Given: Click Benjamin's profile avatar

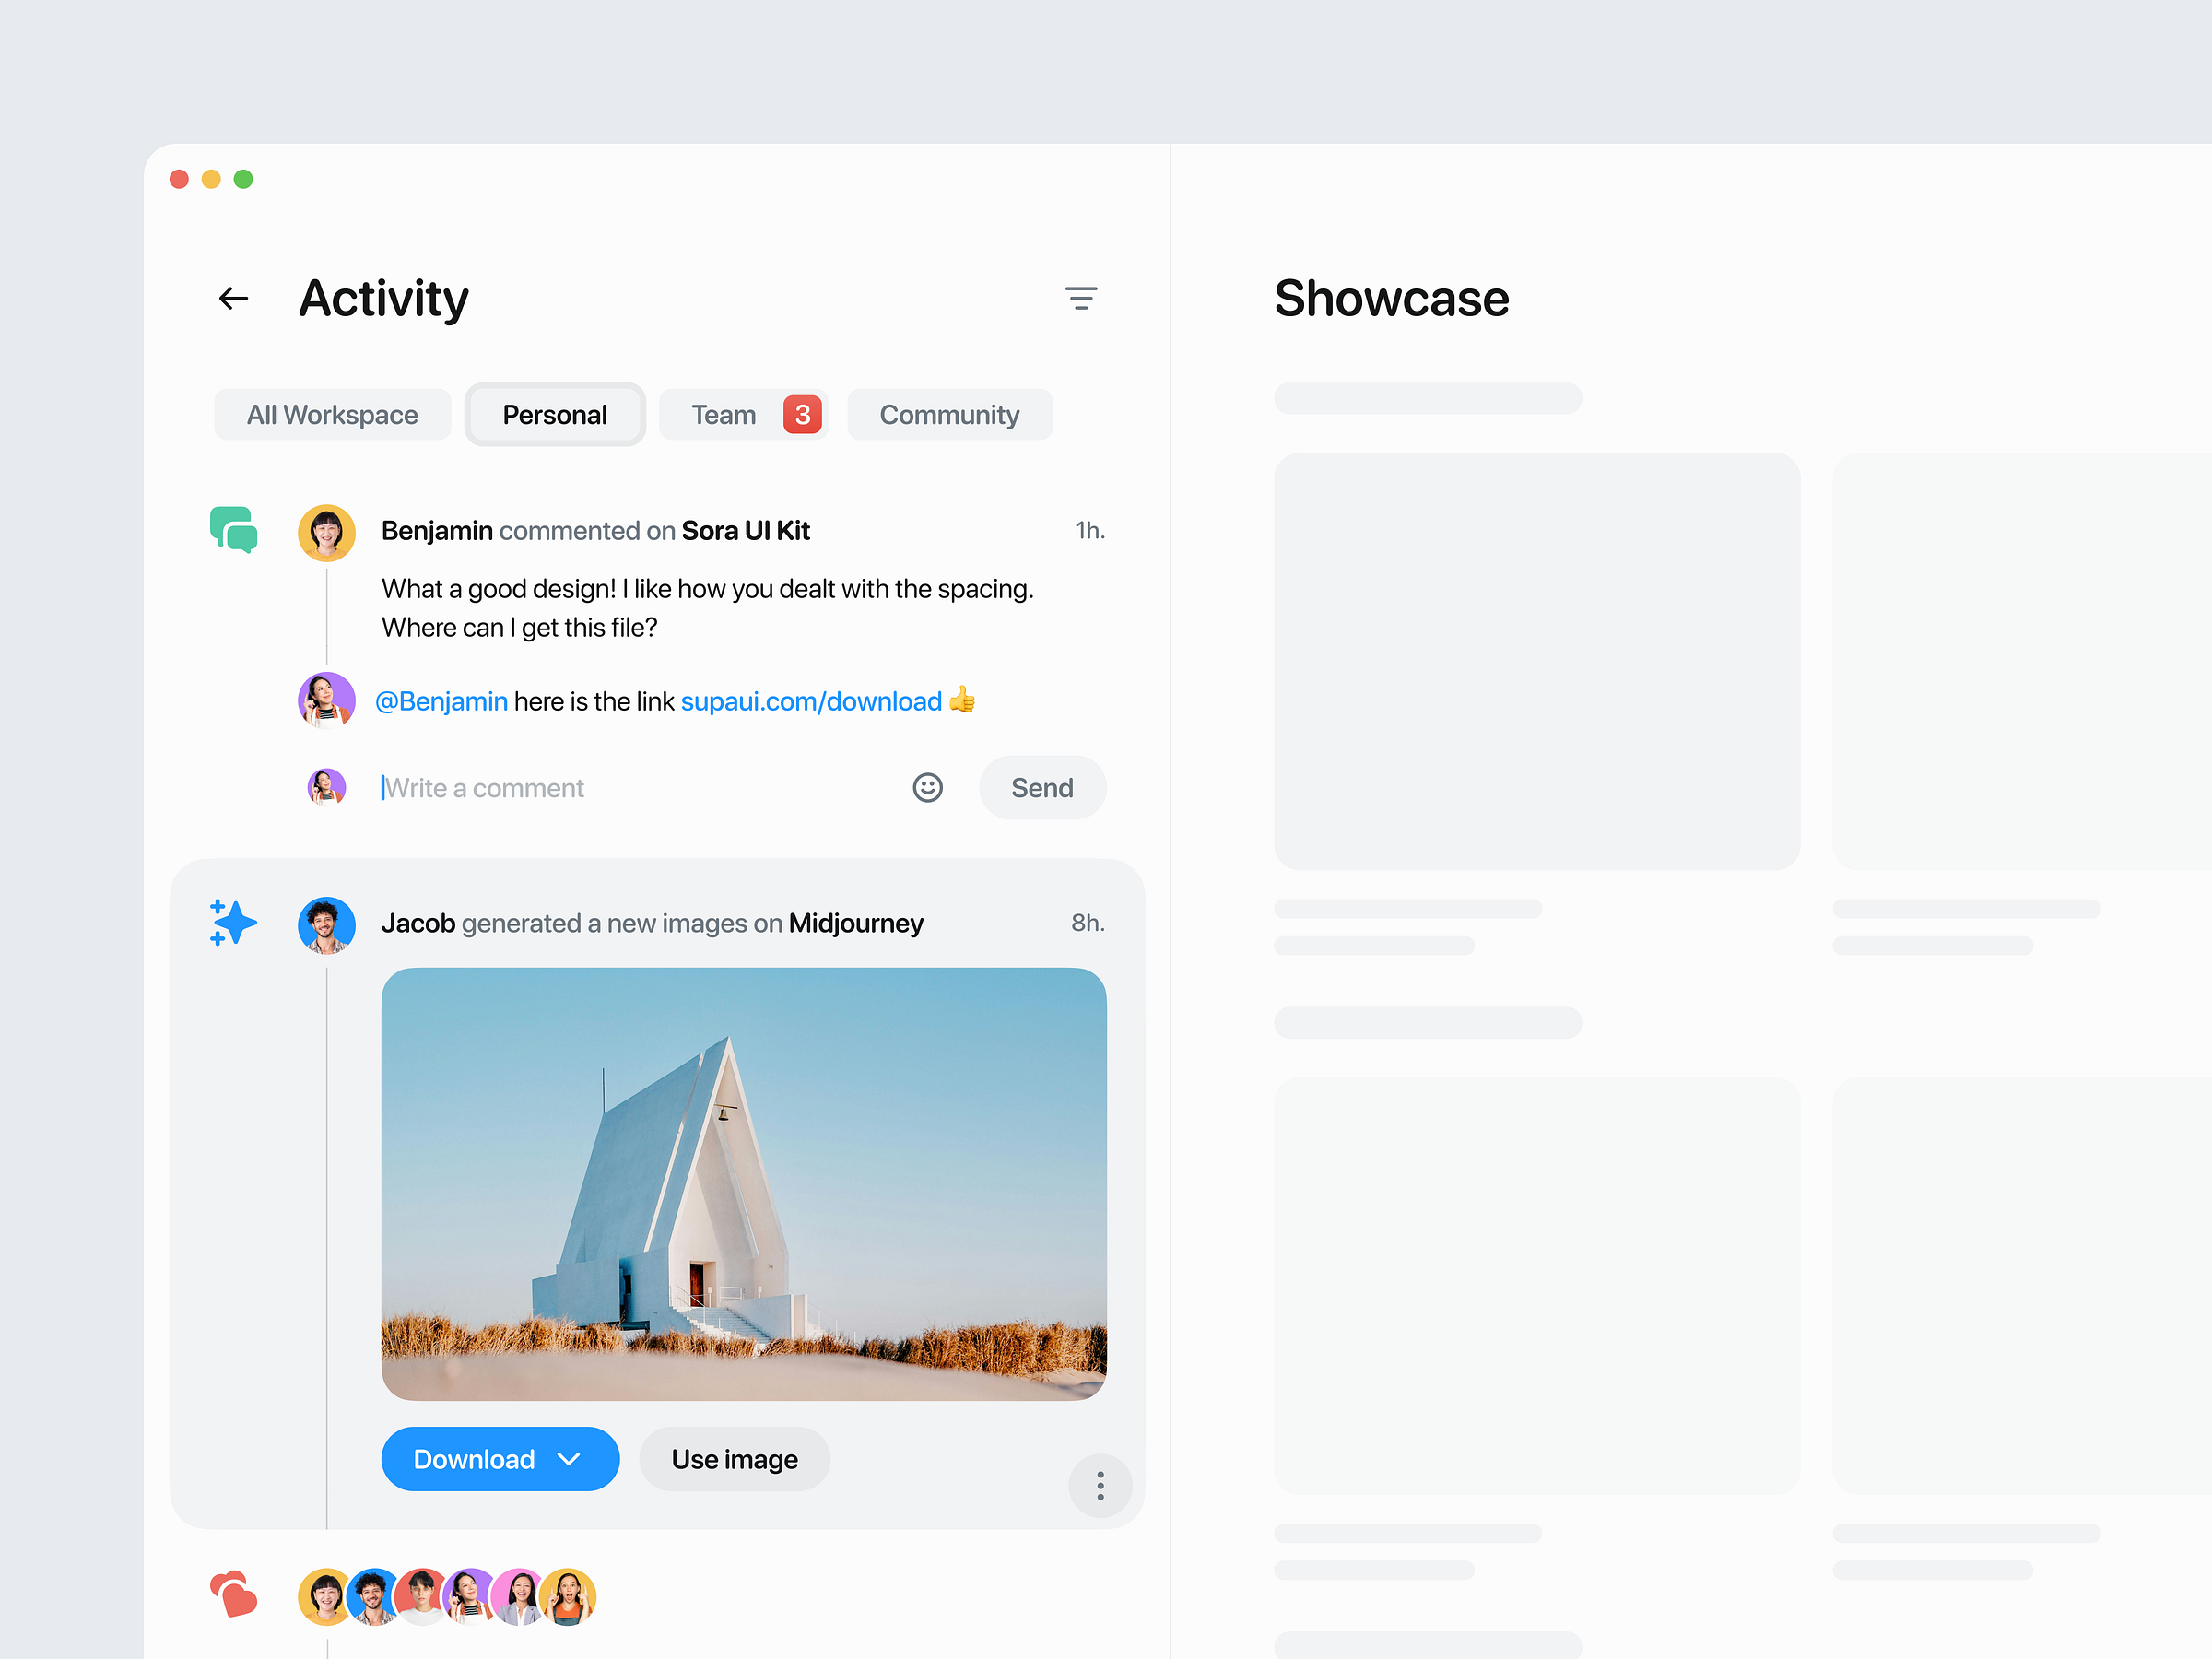Looking at the screenshot, I should coord(326,531).
